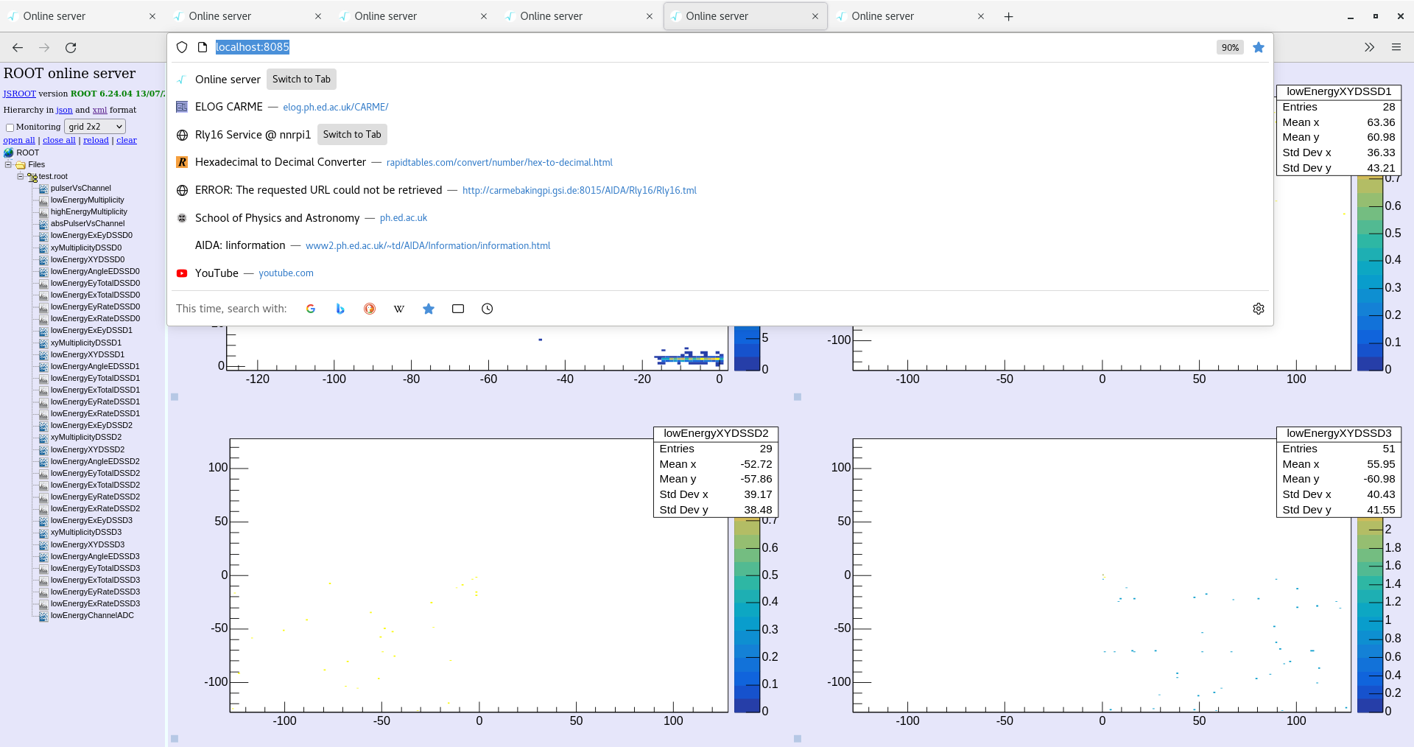Choose the Wikipedia search icon
The height and width of the screenshot is (747, 1414).
point(398,309)
